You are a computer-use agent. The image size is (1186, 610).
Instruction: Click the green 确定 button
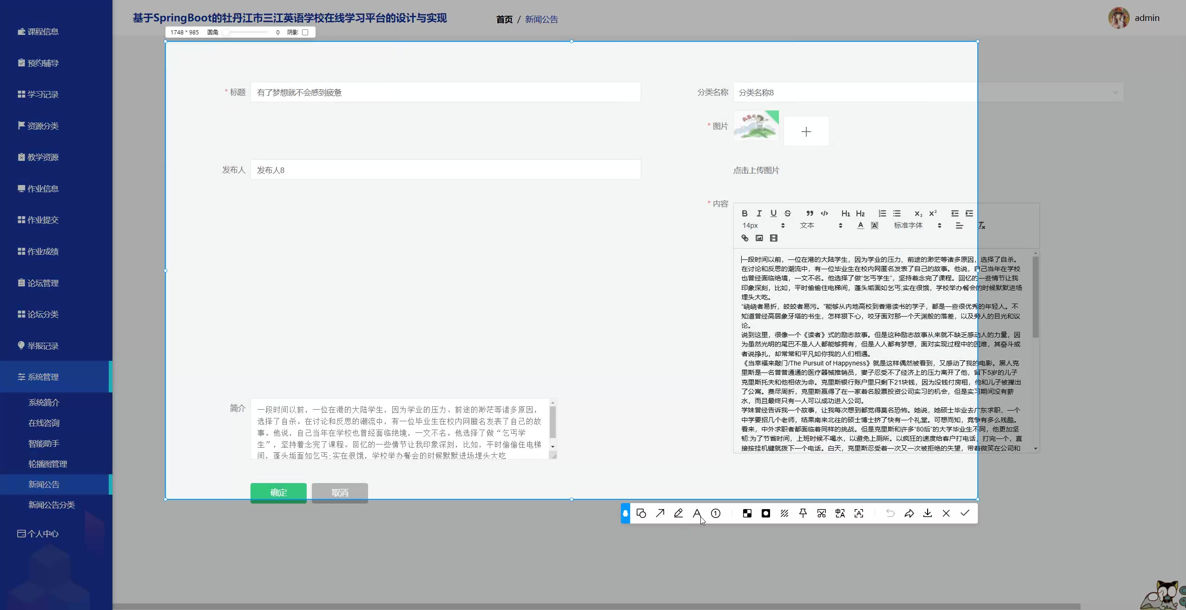pyautogui.click(x=278, y=492)
